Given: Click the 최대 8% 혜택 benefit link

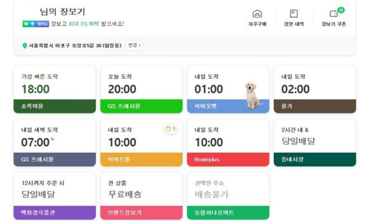Looking at the screenshot, I should coord(84,24).
